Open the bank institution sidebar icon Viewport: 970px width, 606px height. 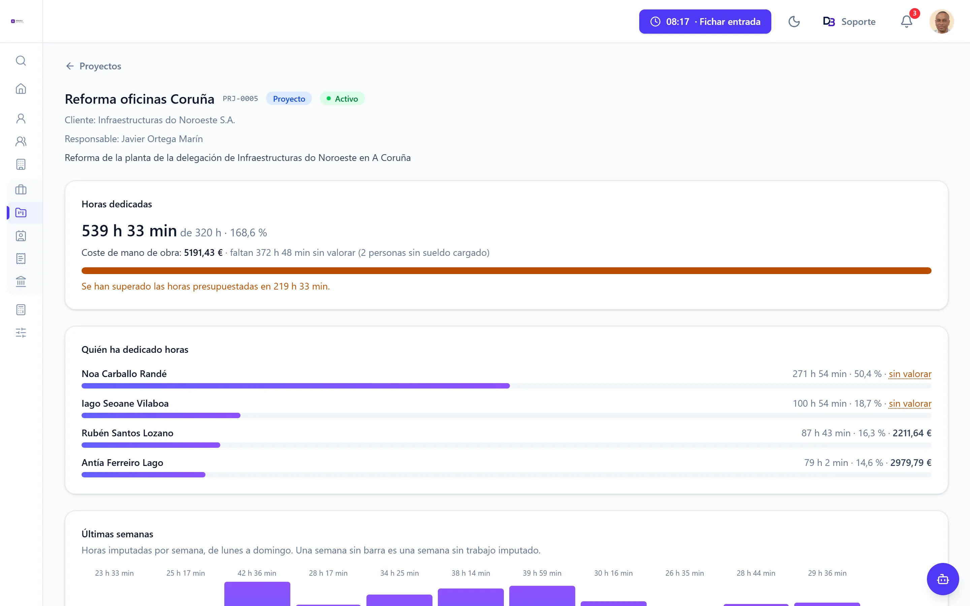click(x=21, y=282)
